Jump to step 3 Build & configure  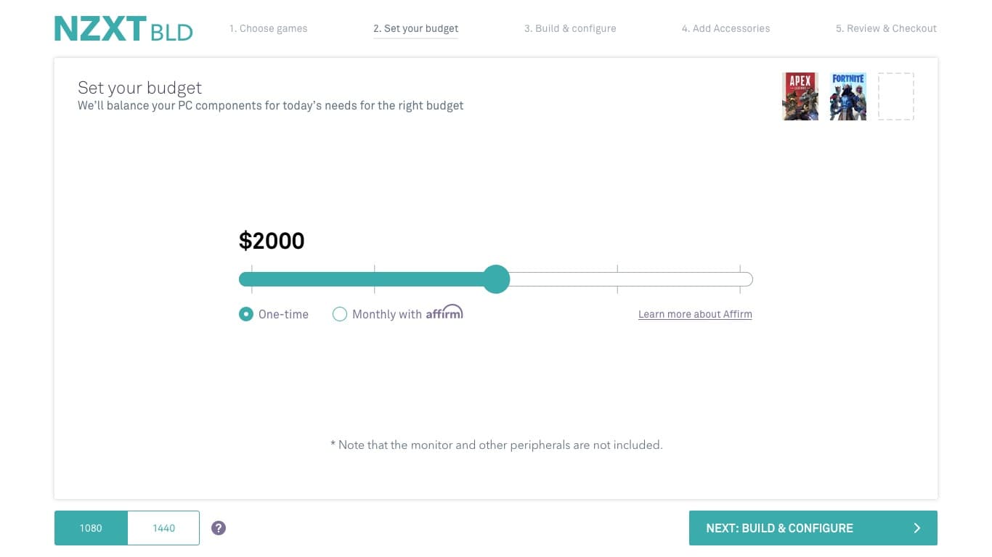tap(570, 29)
